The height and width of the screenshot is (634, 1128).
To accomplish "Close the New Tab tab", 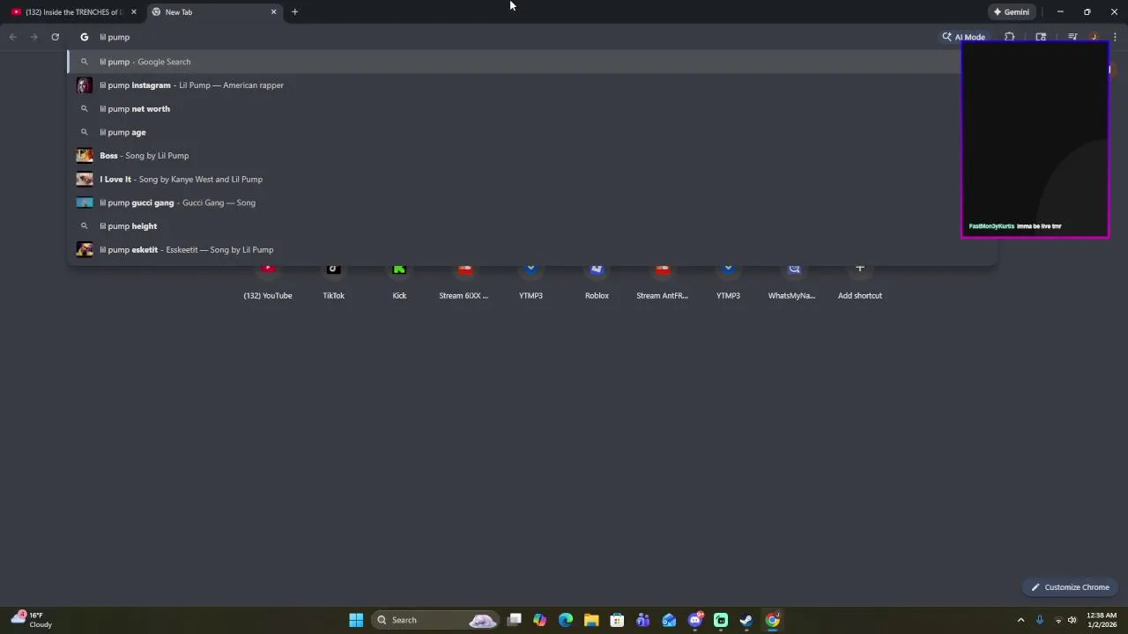I will [273, 12].
